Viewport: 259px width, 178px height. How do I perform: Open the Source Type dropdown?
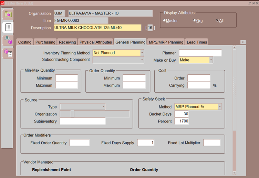(x=104, y=107)
